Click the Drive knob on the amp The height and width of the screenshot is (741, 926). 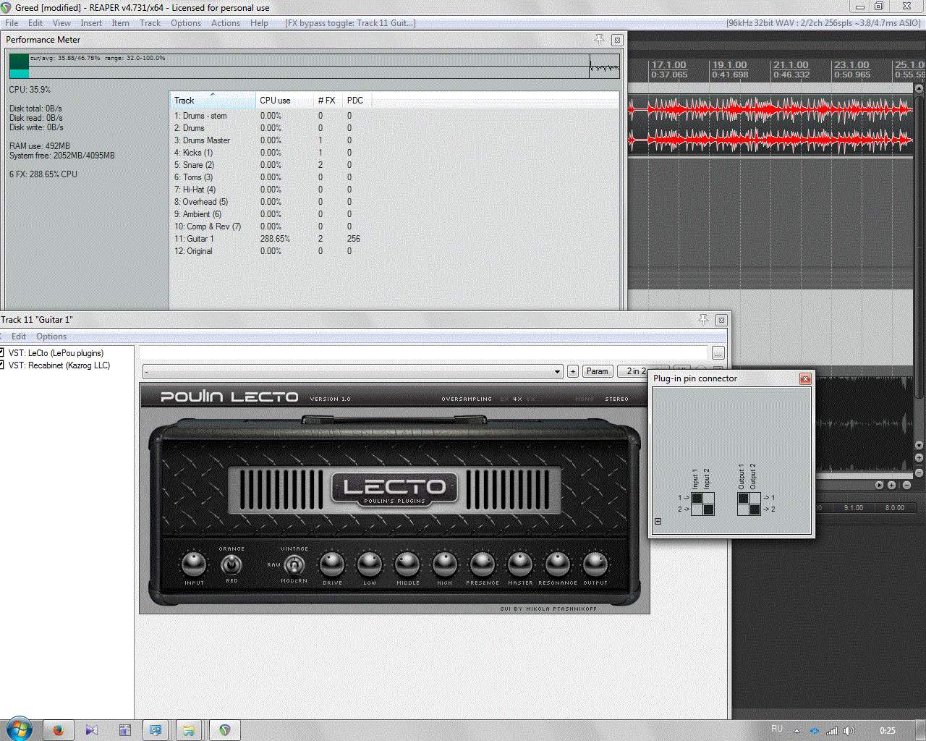coord(332,564)
